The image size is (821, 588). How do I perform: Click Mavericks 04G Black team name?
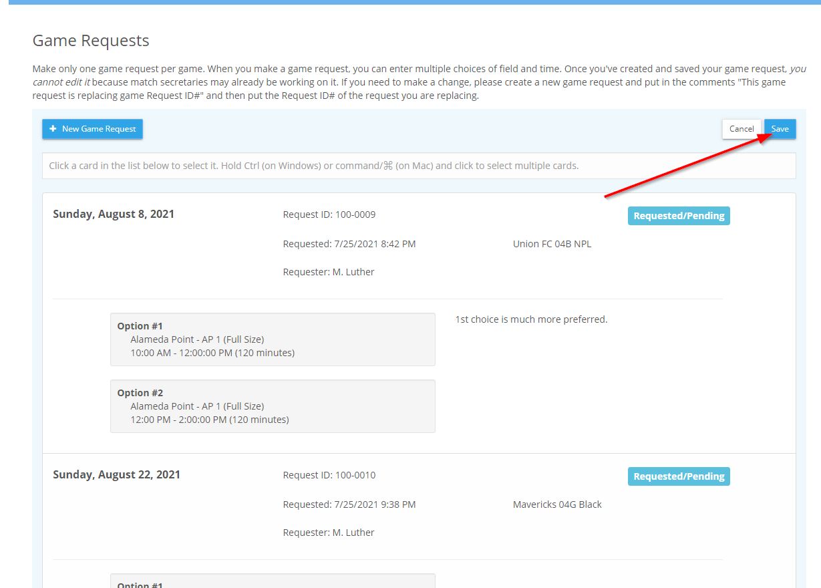pos(557,504)
